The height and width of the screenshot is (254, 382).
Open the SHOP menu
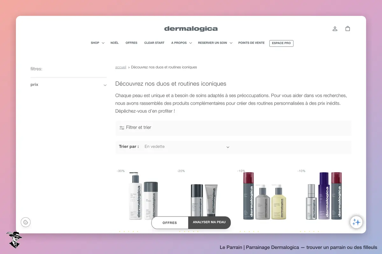tap(95, 43)
